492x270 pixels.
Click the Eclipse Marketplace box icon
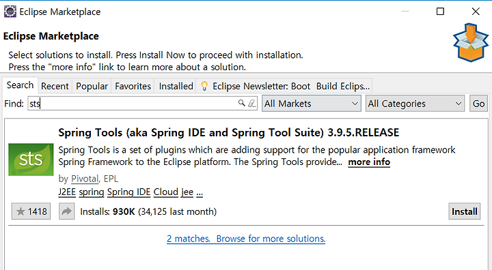pyautogui.click(x=470, y=42)
